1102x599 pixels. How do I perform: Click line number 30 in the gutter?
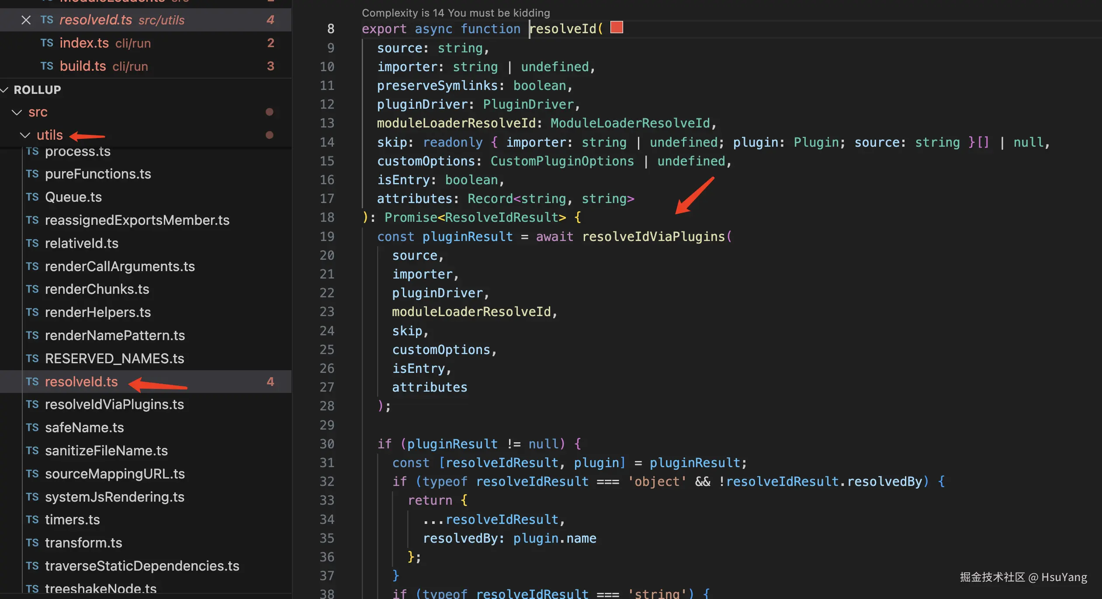tap(327, 444)
